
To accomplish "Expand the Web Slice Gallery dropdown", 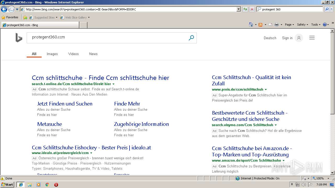I will point(89,17).
